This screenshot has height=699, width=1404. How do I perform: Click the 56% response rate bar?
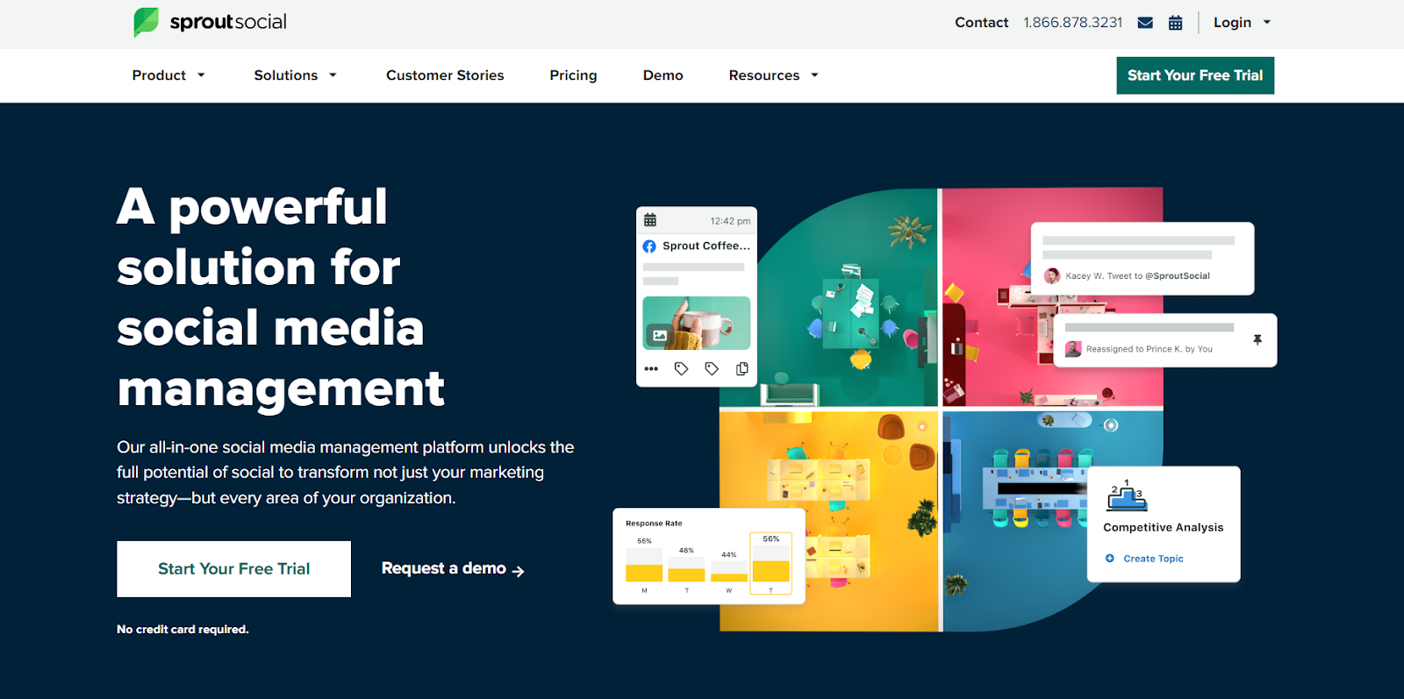[770, 564]
